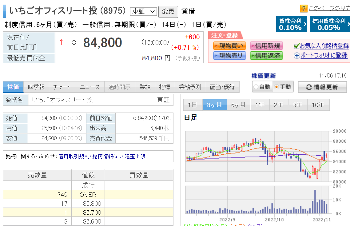The image size is (350, 226).
Task: Click the 信用返済 order button
Action: pyautogui.click(x=267, y=56)
